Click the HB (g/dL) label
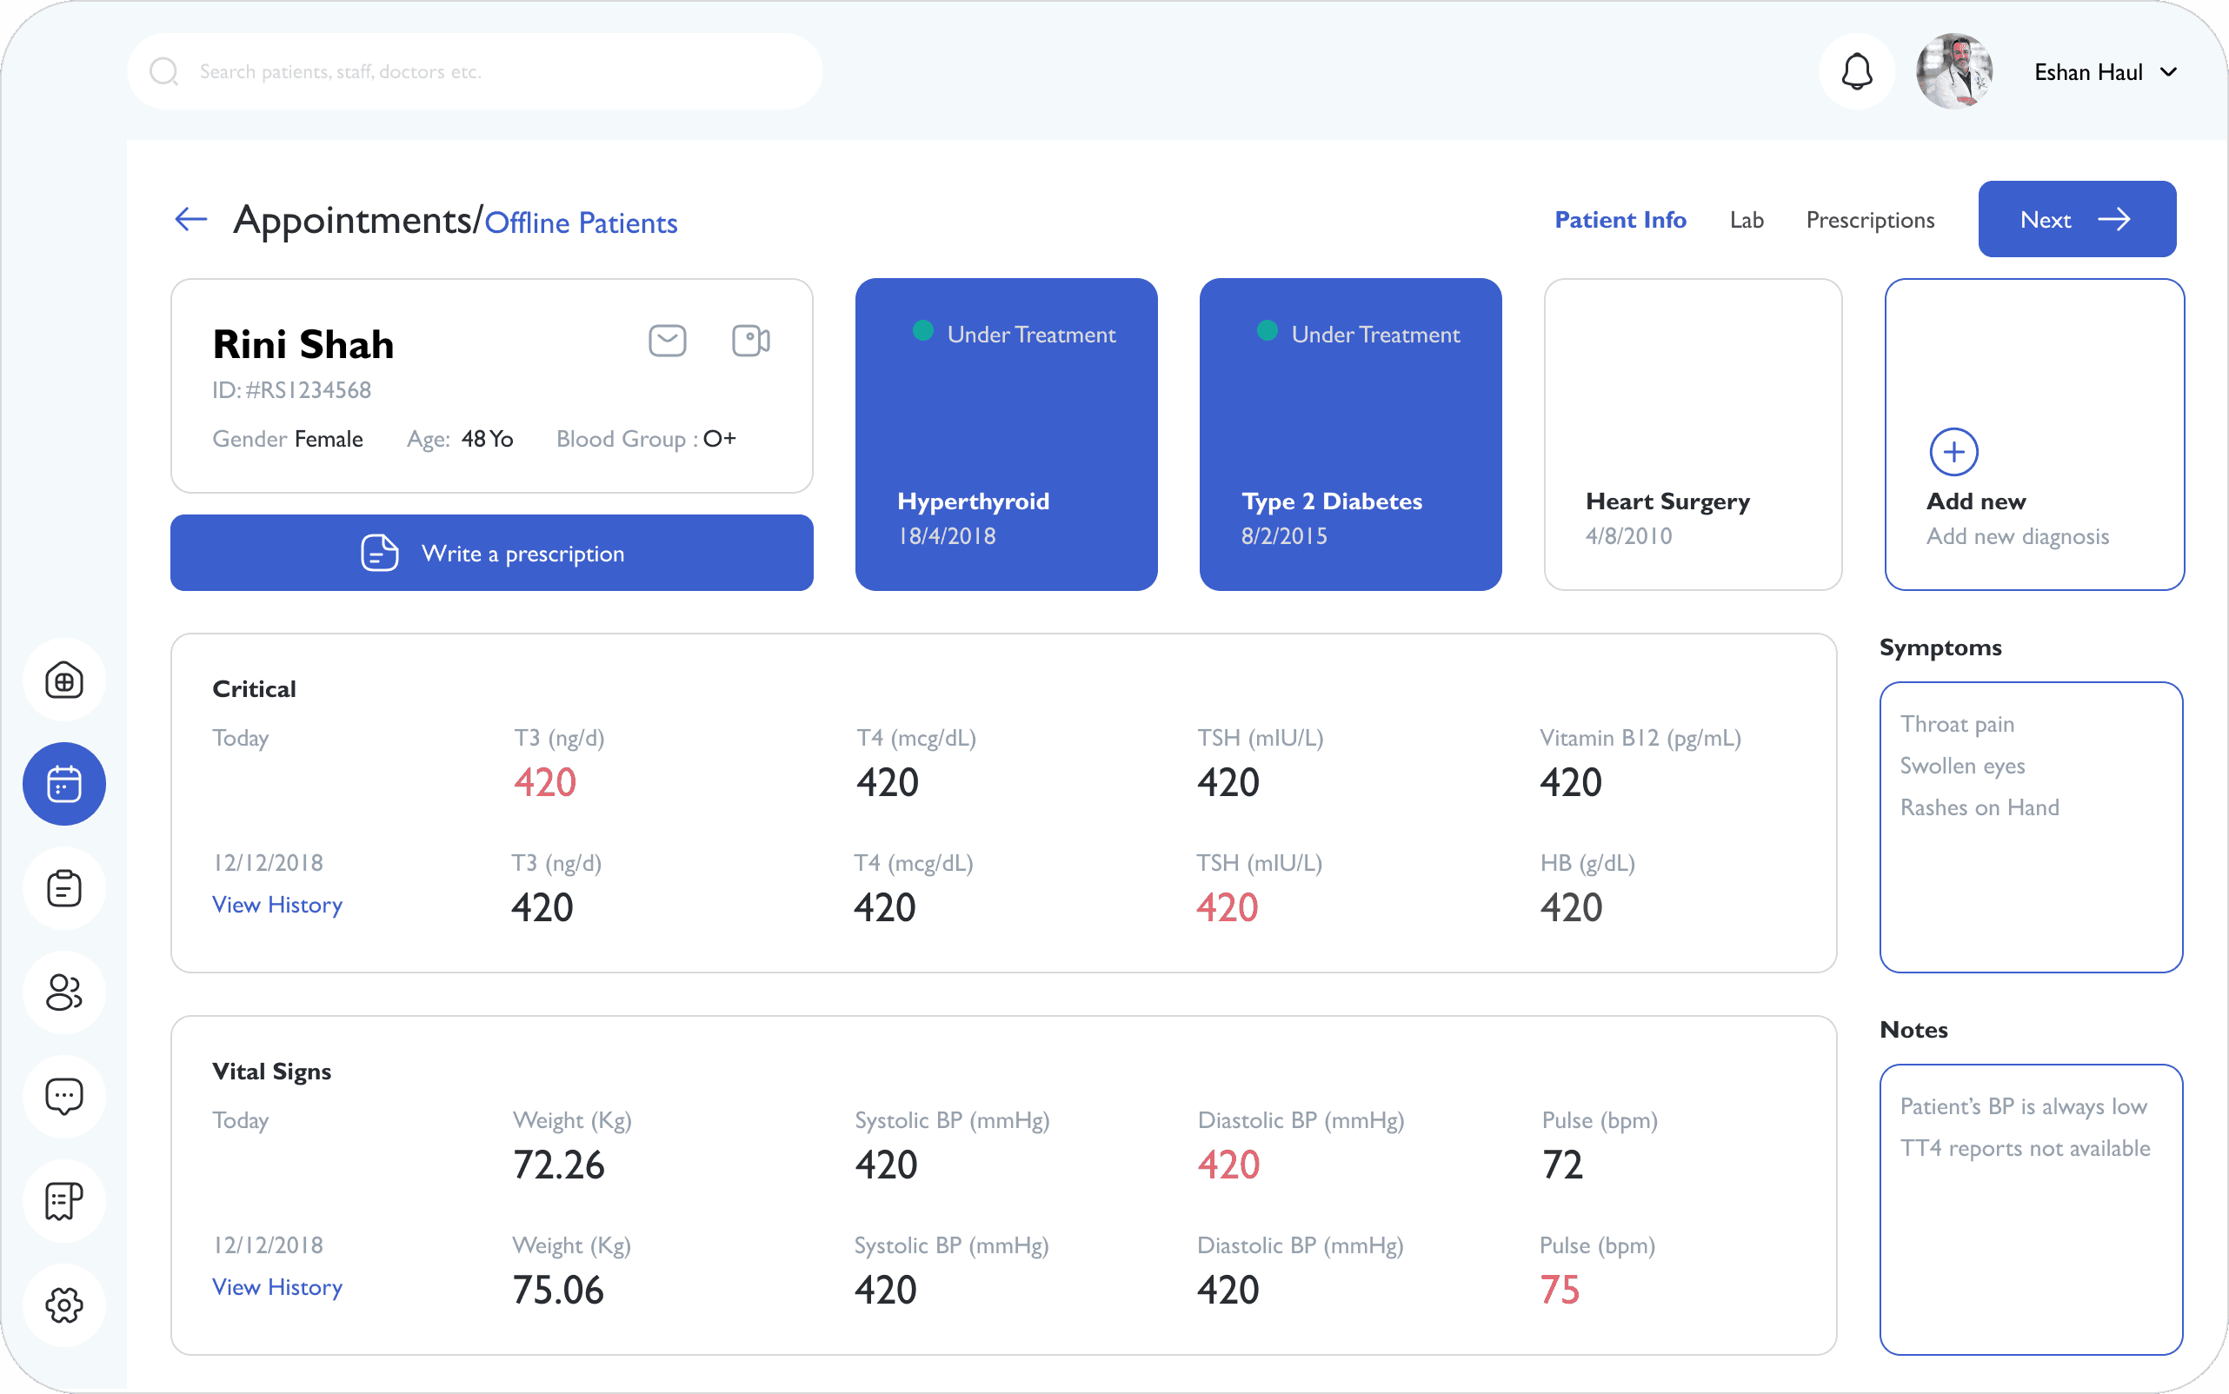This screenshot has width=2229, height=1394. [1587, 864]
